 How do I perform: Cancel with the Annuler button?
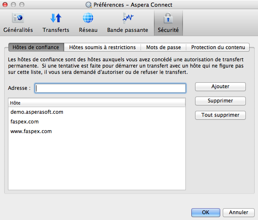coord(239,212)
